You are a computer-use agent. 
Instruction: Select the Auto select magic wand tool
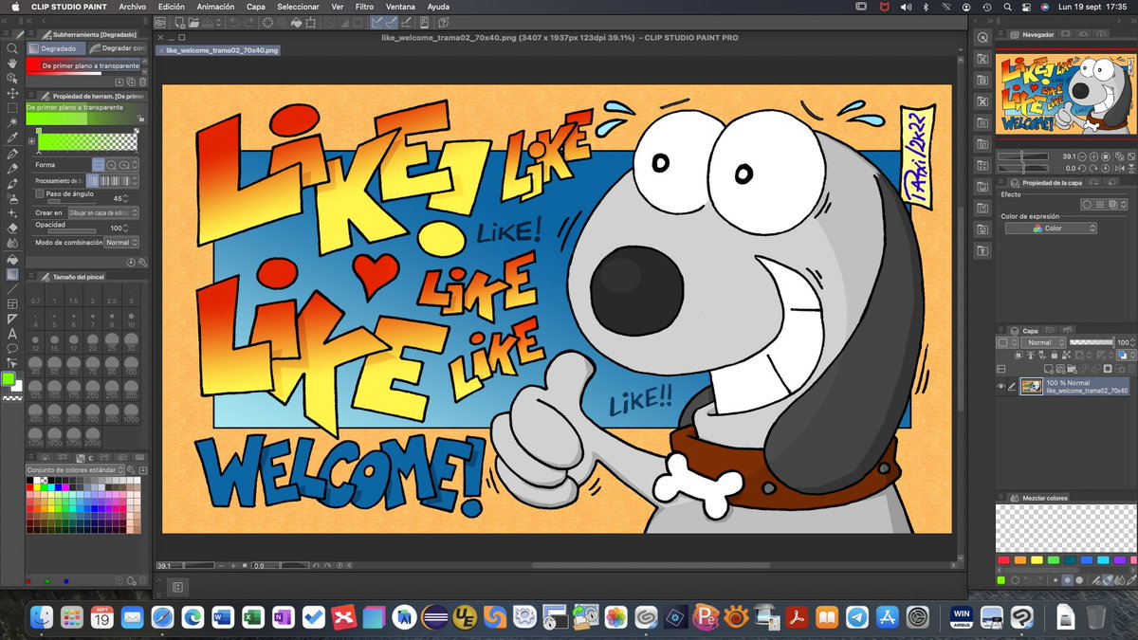coord(12,122)
